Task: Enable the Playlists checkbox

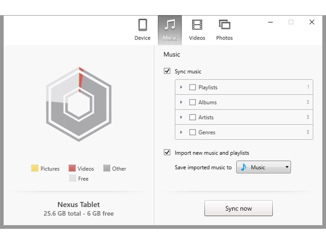Action: click(192, 87)
